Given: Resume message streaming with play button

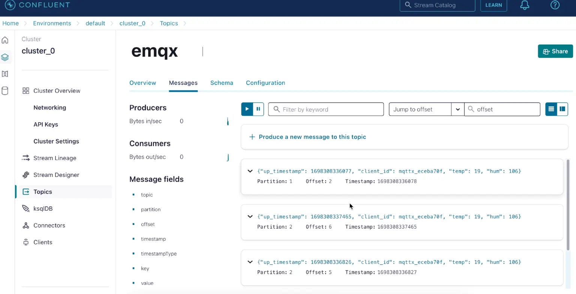Looking at the screenshot, I should click(x=247, y=109).
